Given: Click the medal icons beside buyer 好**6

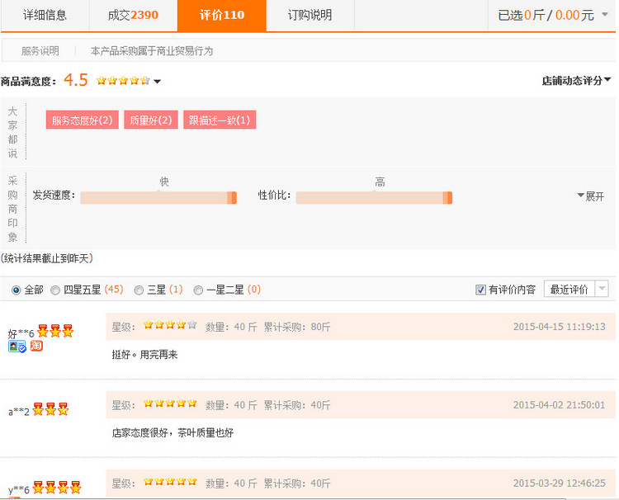Looking at the screenshot, I should pos(55,333).
